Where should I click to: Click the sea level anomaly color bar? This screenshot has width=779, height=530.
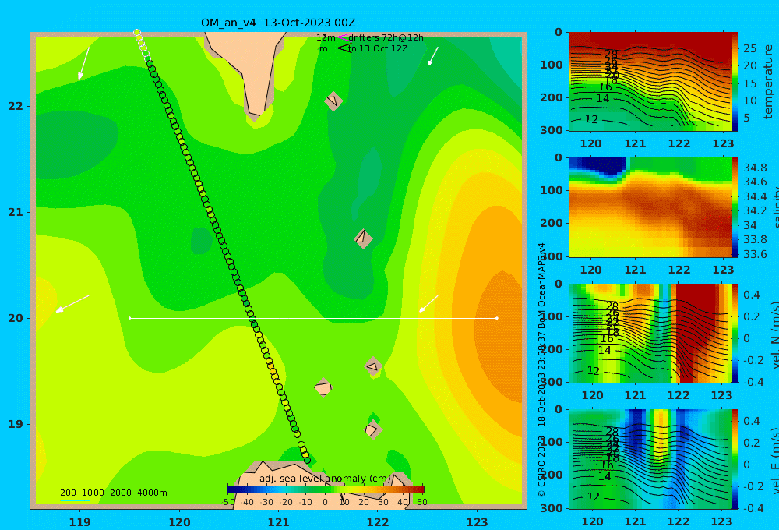326,489
